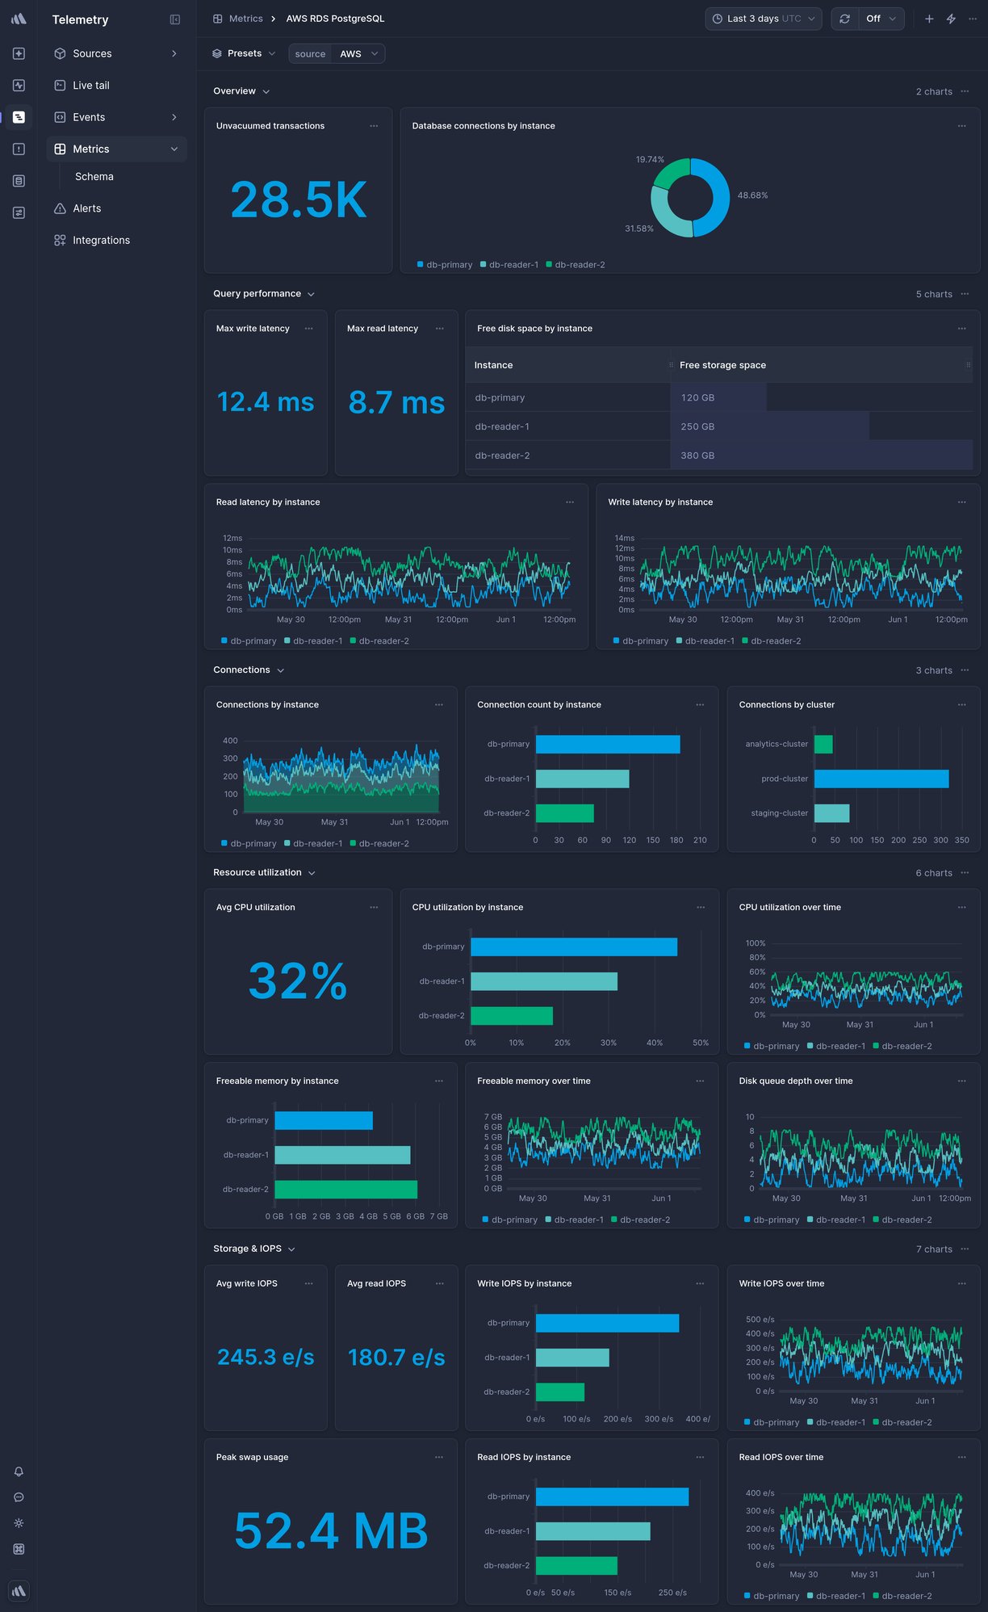The height and width of the screenshot is (1612, 988).
Task: Toggle db-reader-2 series in Write latency legend
Action: click(x=771, y=641)
